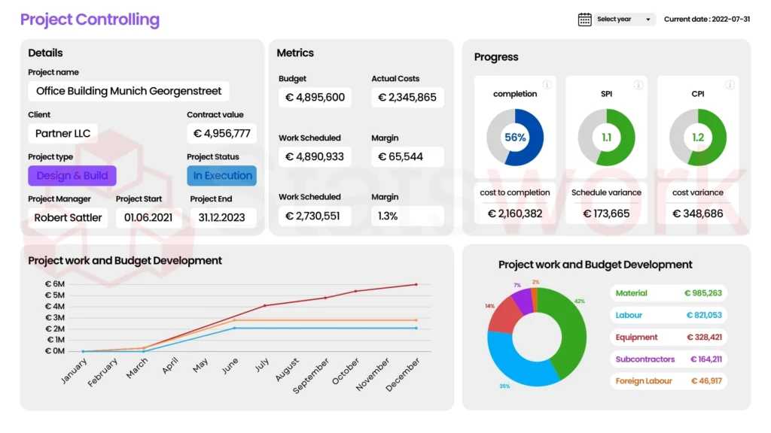The image size is (771, 433).
Task: Select the contract value € 4,956,777
Action: [222, 134]
